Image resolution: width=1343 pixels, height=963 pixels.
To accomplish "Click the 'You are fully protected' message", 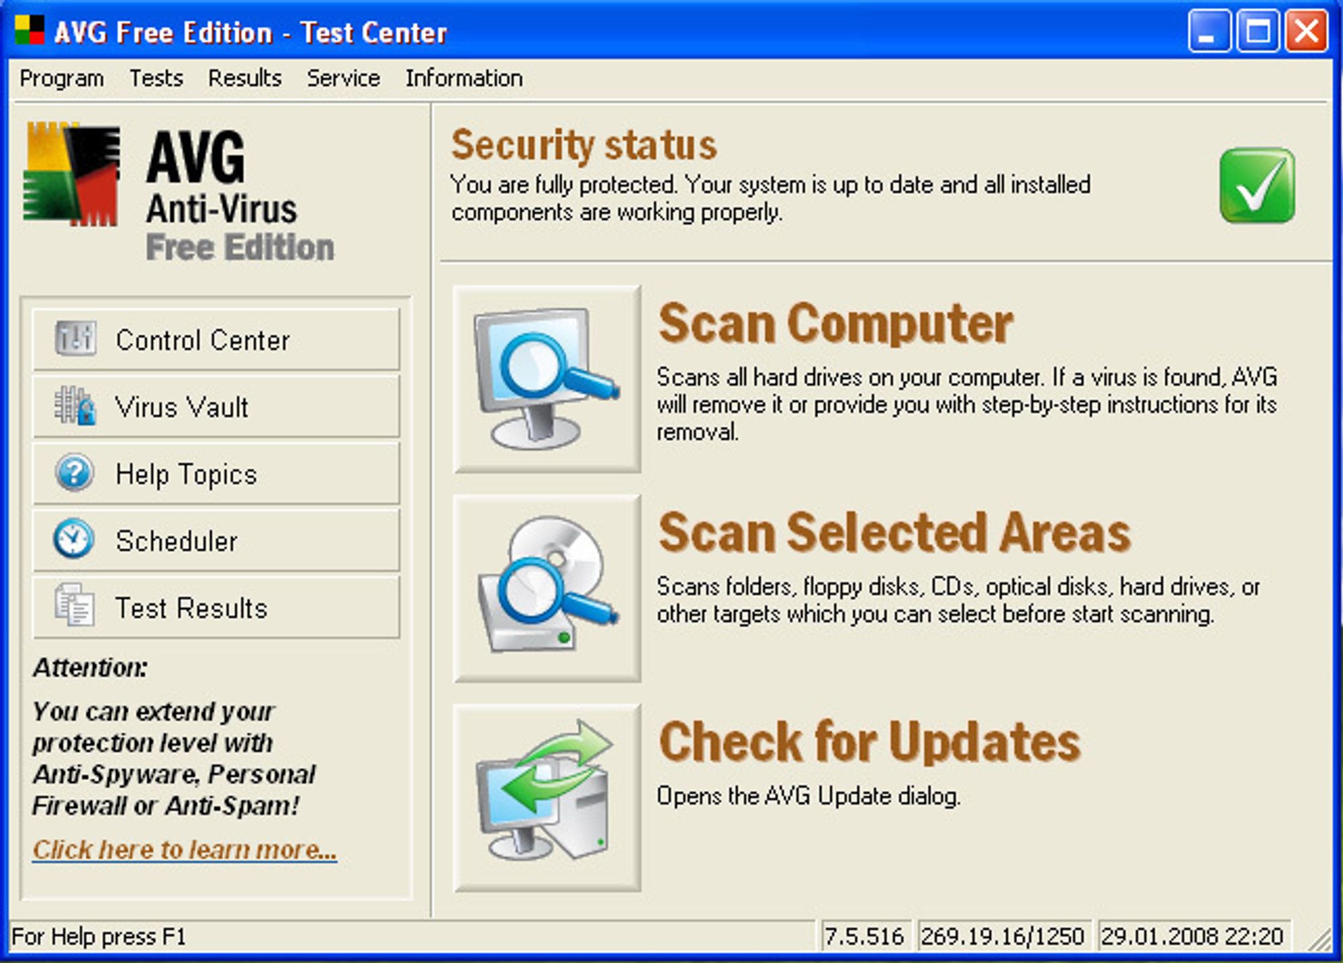I will coord(771,198).
